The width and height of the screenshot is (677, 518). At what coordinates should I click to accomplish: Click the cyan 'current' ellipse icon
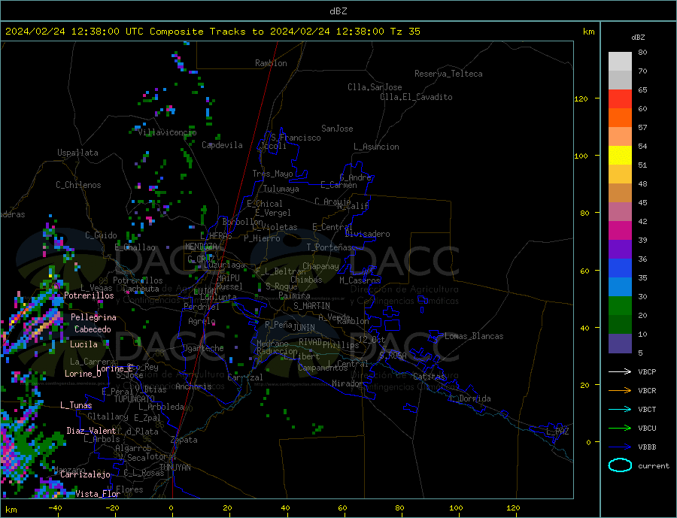[620, 465]
